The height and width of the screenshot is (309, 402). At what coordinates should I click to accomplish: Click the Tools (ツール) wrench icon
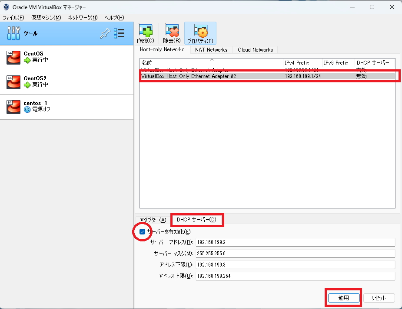click(13, 33)
